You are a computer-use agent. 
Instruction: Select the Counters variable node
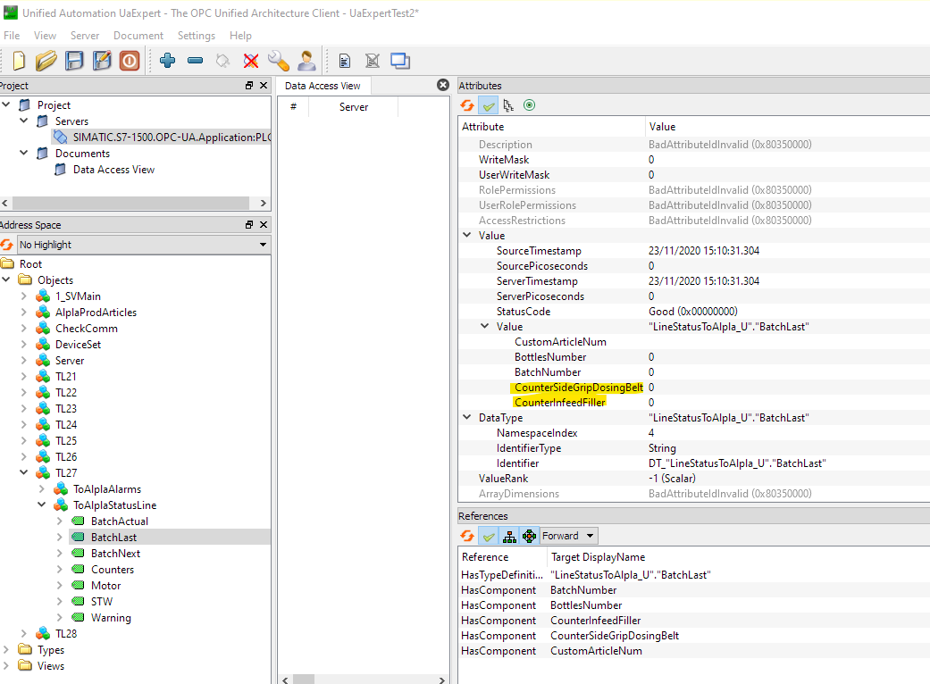[113, 569]
